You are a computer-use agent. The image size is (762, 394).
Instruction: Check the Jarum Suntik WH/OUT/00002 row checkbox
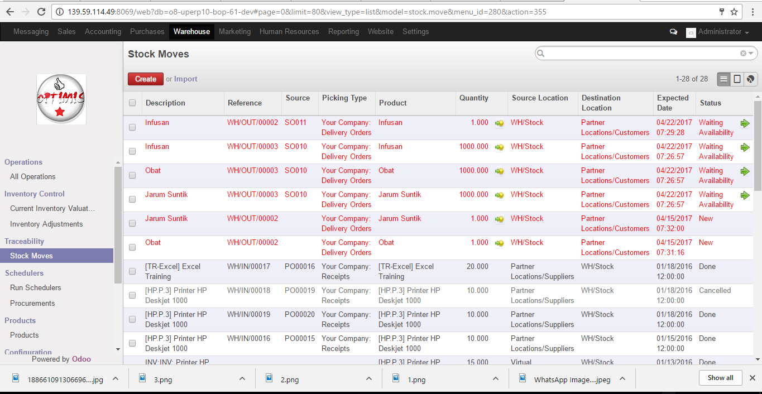pyautogui.click(x=132, y=223)
